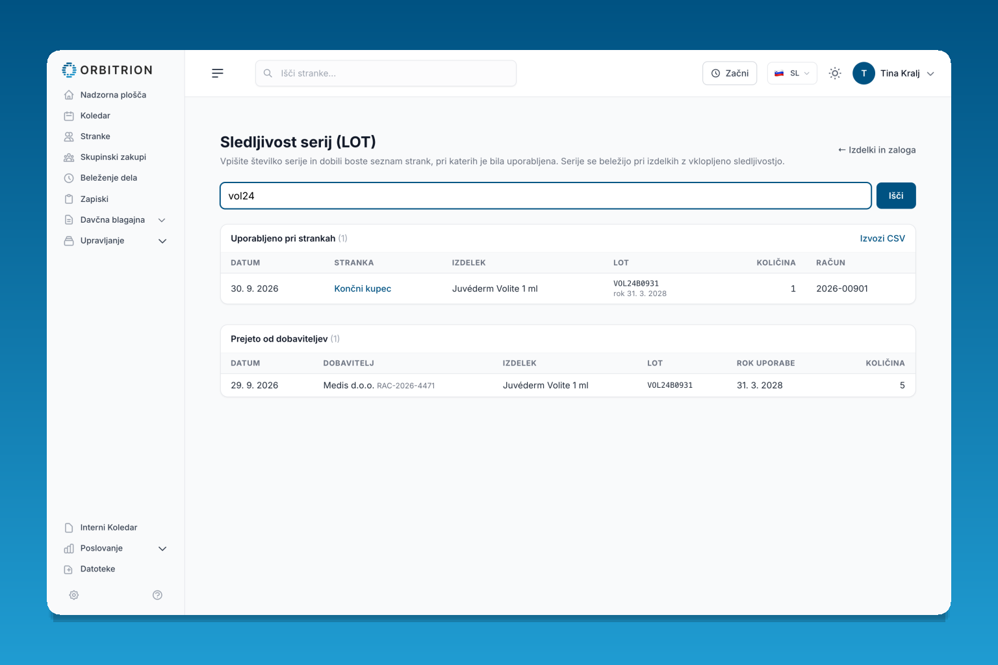Click date 29. 9. 2026
This screenshot has width=998, height=665.
(x=255, y=385)
